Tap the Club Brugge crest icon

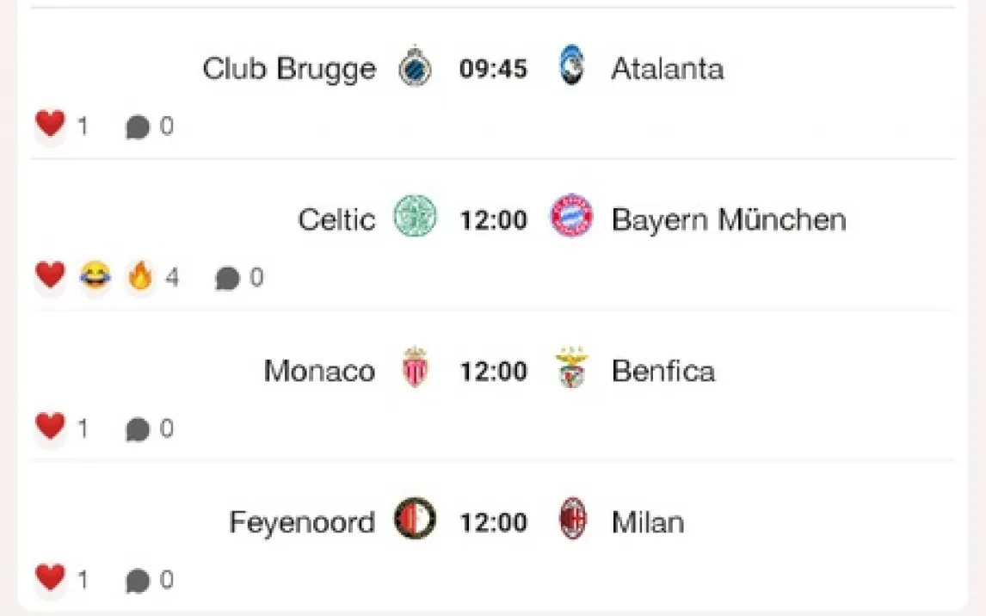(x=415, y=66)
